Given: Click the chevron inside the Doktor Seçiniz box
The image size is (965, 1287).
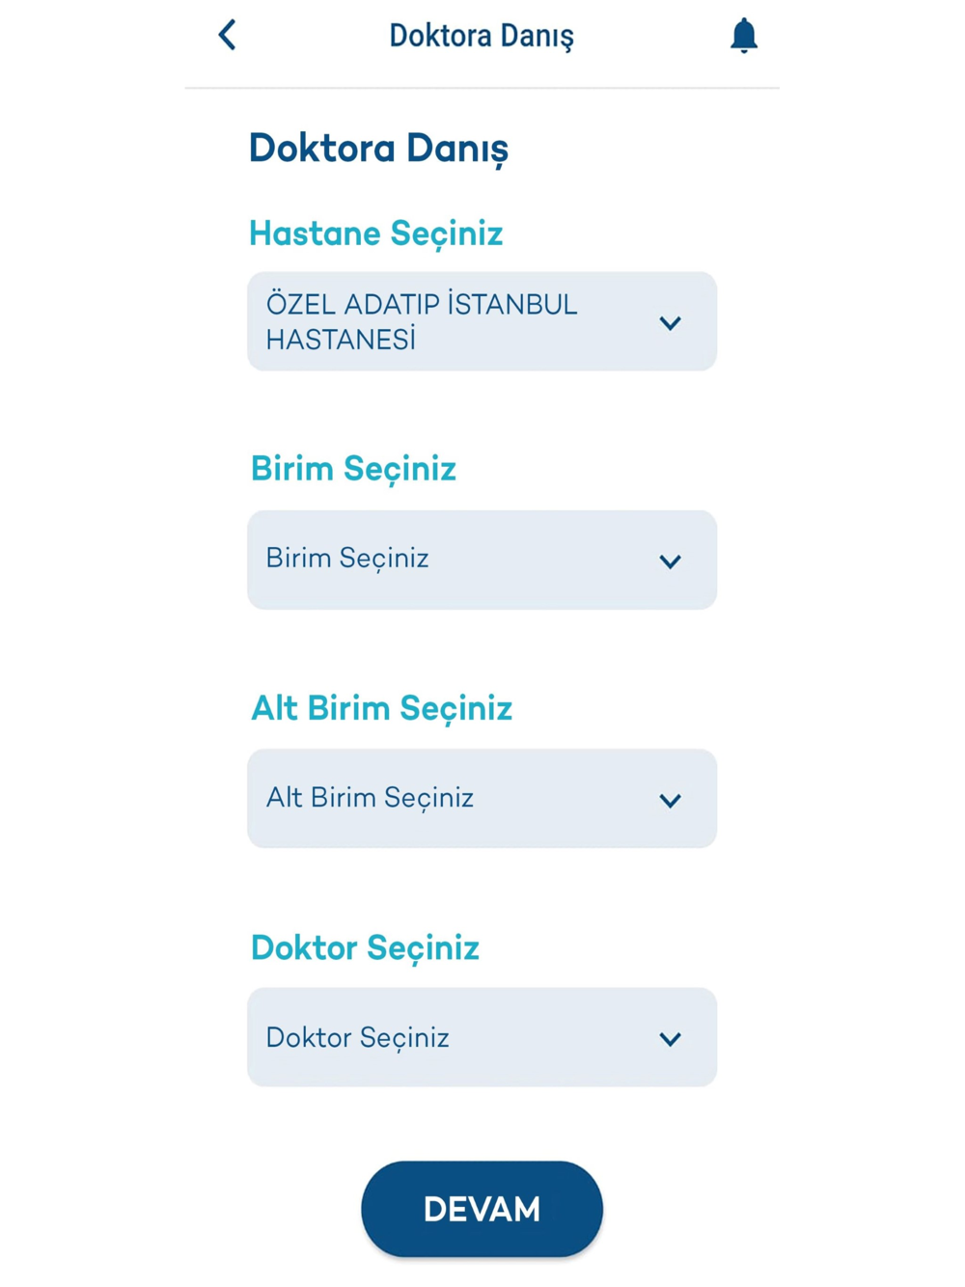Looking at the screenshot, I should tap(671, 1039).
